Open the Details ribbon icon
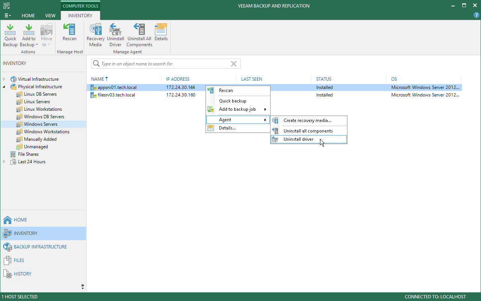Screen dimensions: 481x301 pos(161,32)
